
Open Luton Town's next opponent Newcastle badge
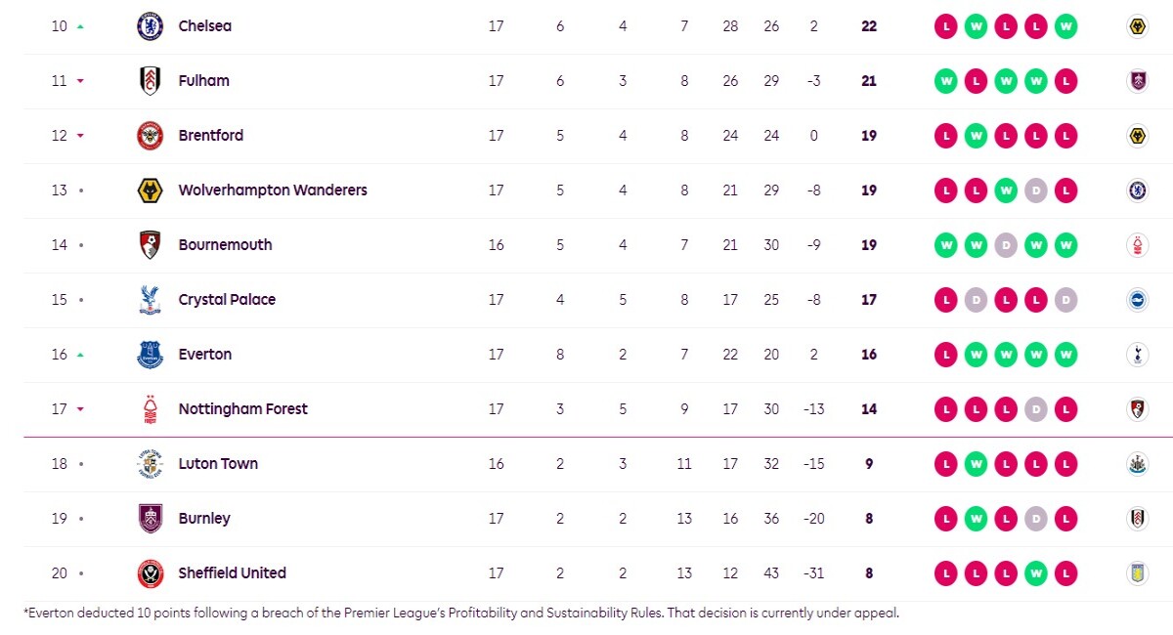1136,464
